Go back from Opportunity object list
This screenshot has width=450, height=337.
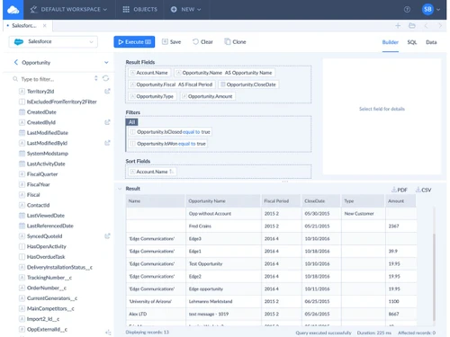[x=16, y=62]
